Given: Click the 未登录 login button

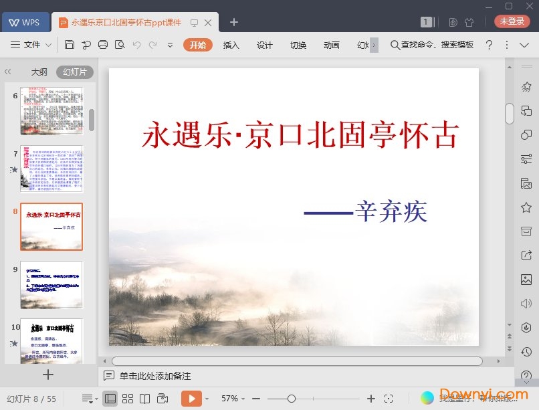Looking at the screenshot, I should (512, 21).
